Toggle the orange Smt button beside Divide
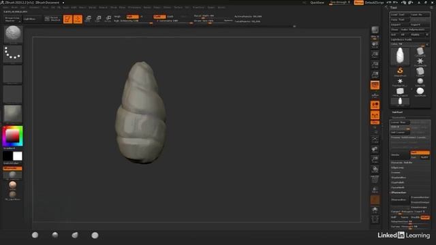The image size is (436, 245). pyautogui.click(x=420, y=152)
